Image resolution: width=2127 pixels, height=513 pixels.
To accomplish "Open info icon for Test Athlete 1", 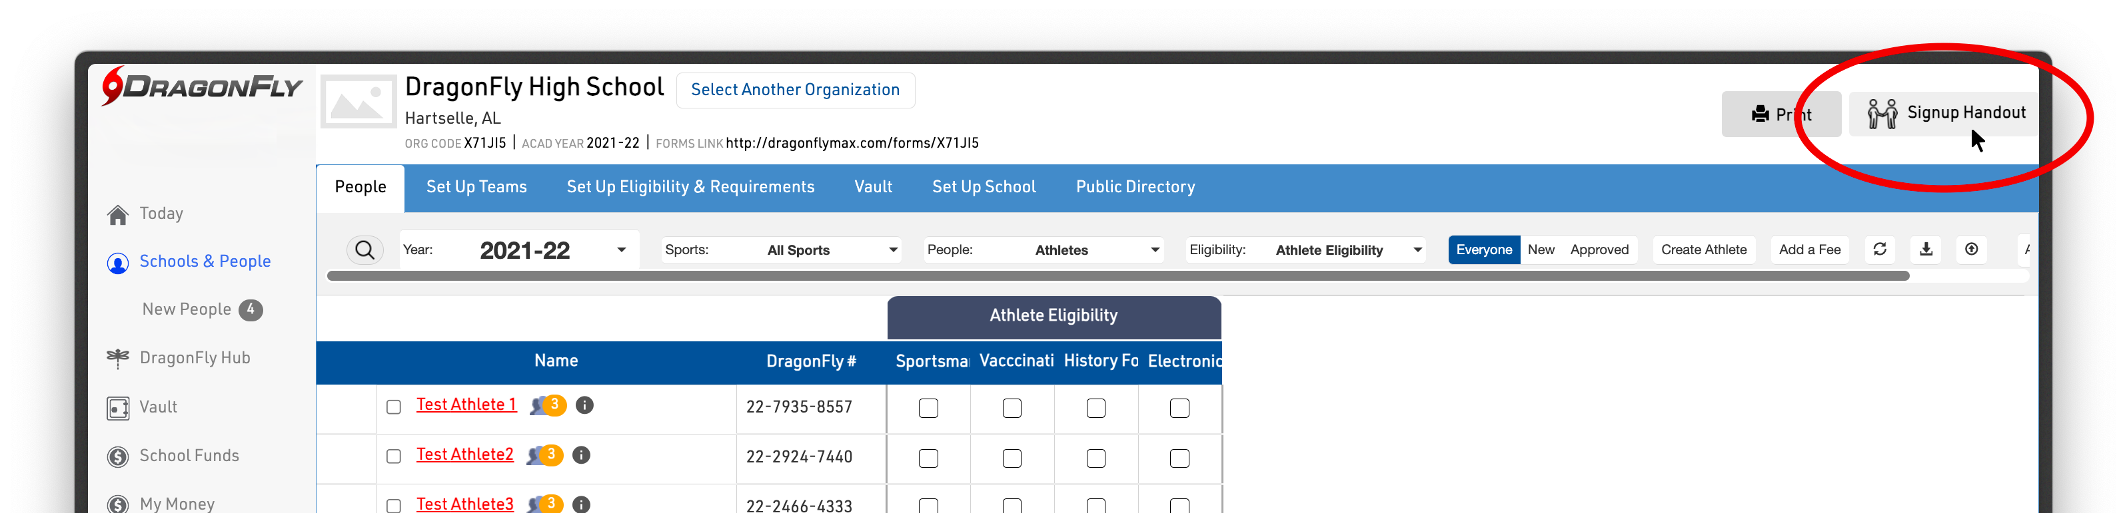I will tap(584, 405).
